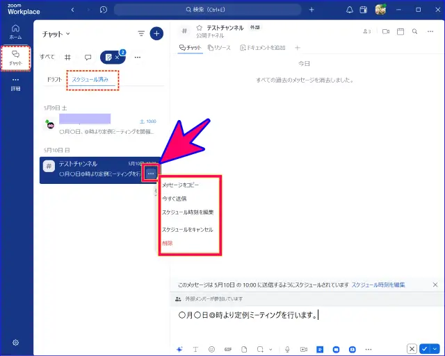Toggle text formatting options
This screenshot has height=356, width=445.
coord(195,350)
